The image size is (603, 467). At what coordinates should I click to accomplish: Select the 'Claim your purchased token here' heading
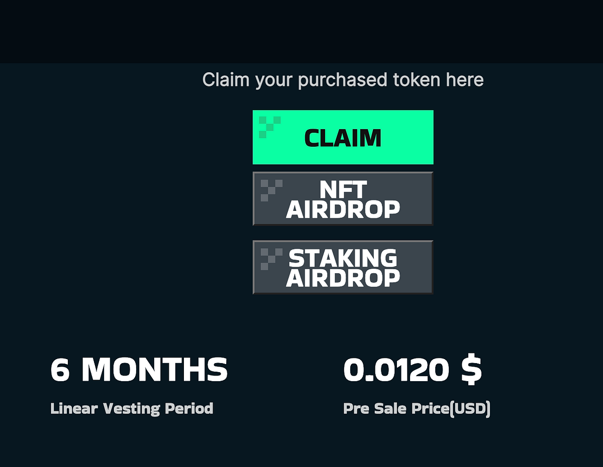343,79
